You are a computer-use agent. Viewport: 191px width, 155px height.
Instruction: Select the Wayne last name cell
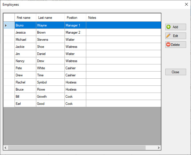[x=50, y=25]
